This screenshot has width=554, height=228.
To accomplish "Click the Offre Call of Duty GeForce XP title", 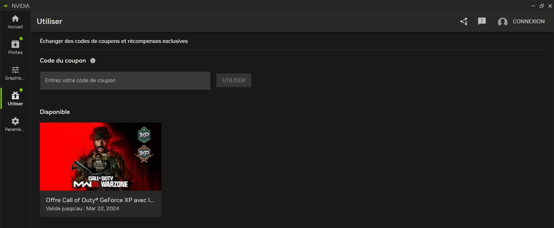I will pyautogui.click(x=100, y=200).
